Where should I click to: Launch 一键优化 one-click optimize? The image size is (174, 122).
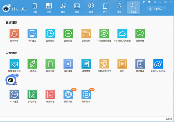point(32,64)
